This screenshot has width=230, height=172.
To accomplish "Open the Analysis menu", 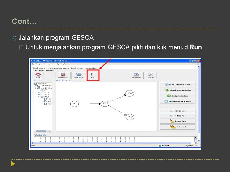I will 50,70.
